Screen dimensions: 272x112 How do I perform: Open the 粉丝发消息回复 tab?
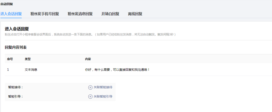tap(80, 14)
